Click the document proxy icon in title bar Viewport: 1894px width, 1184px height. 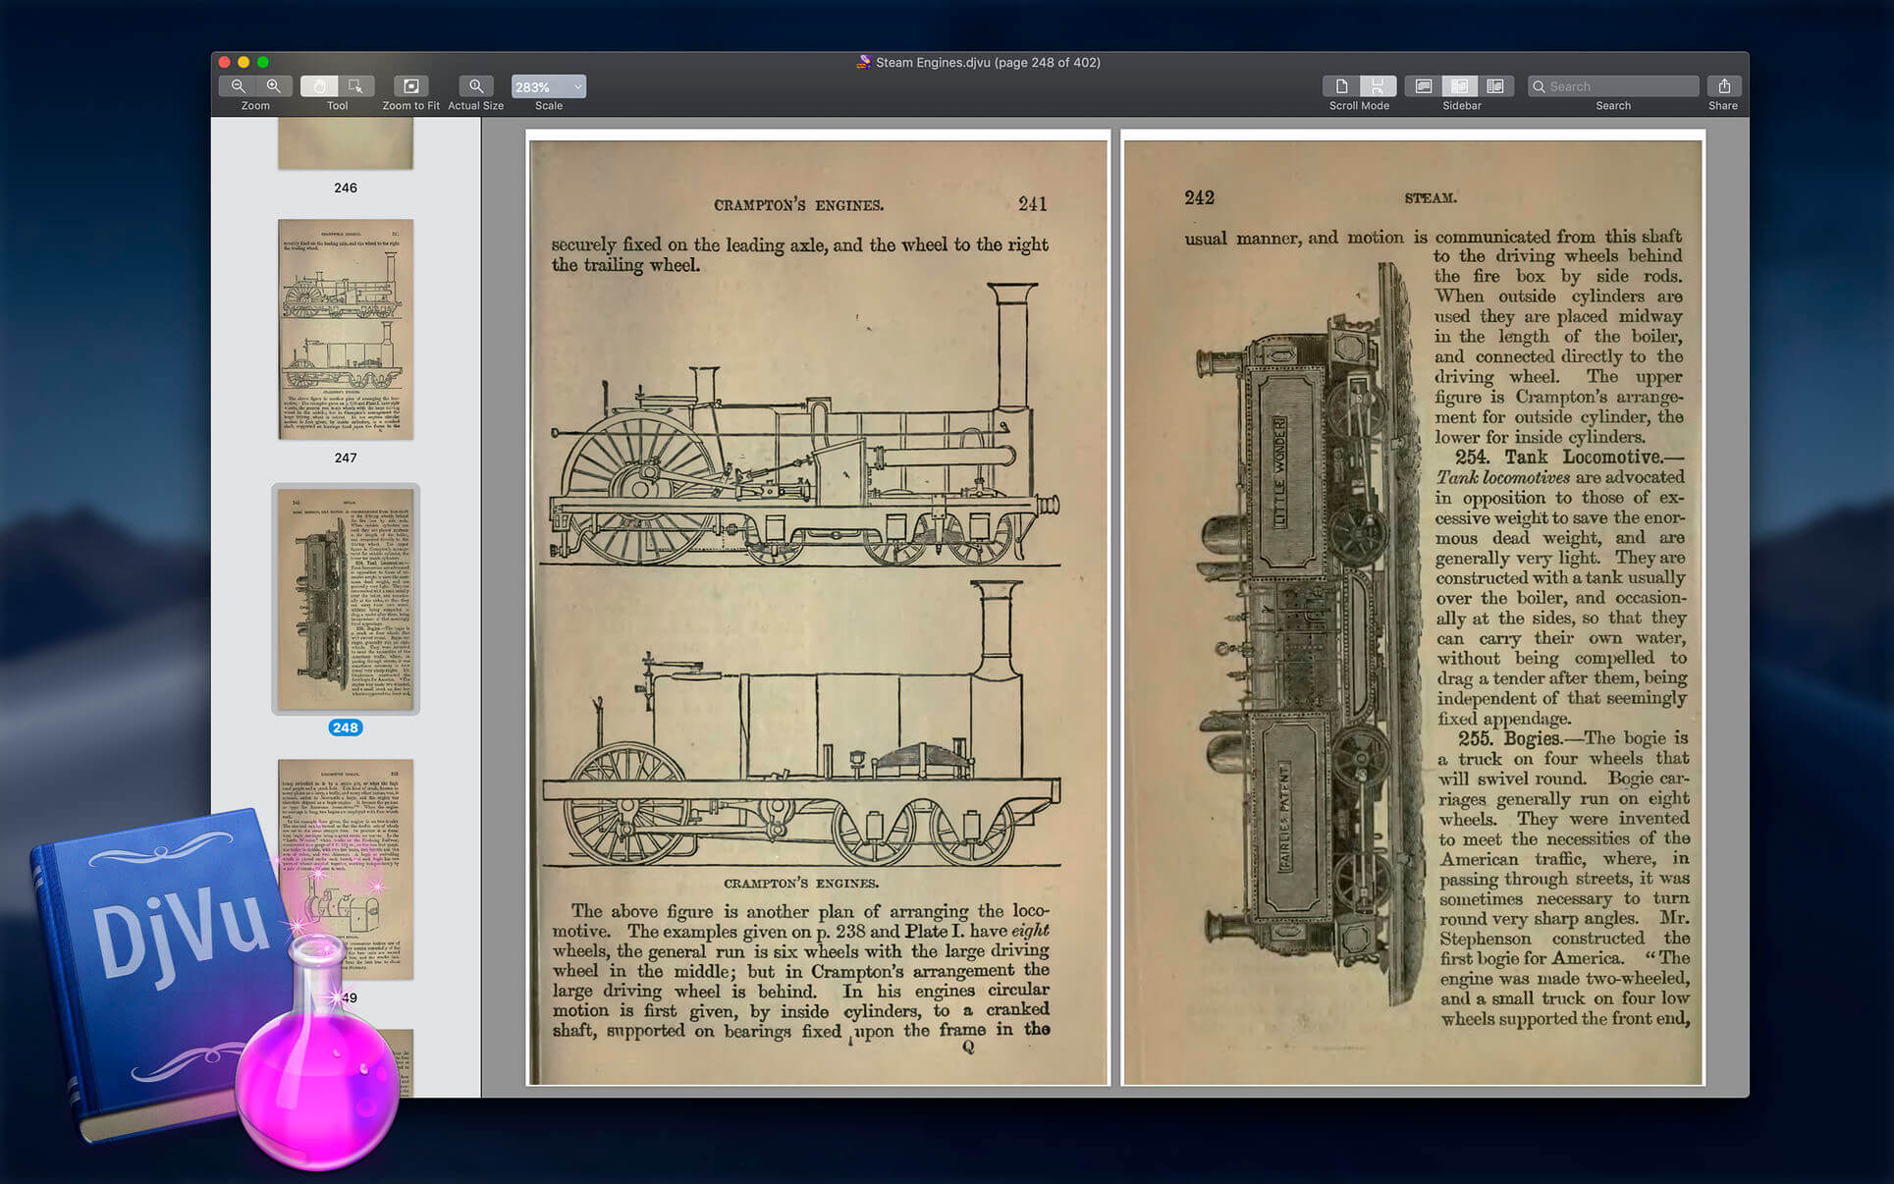coord(863,62)
